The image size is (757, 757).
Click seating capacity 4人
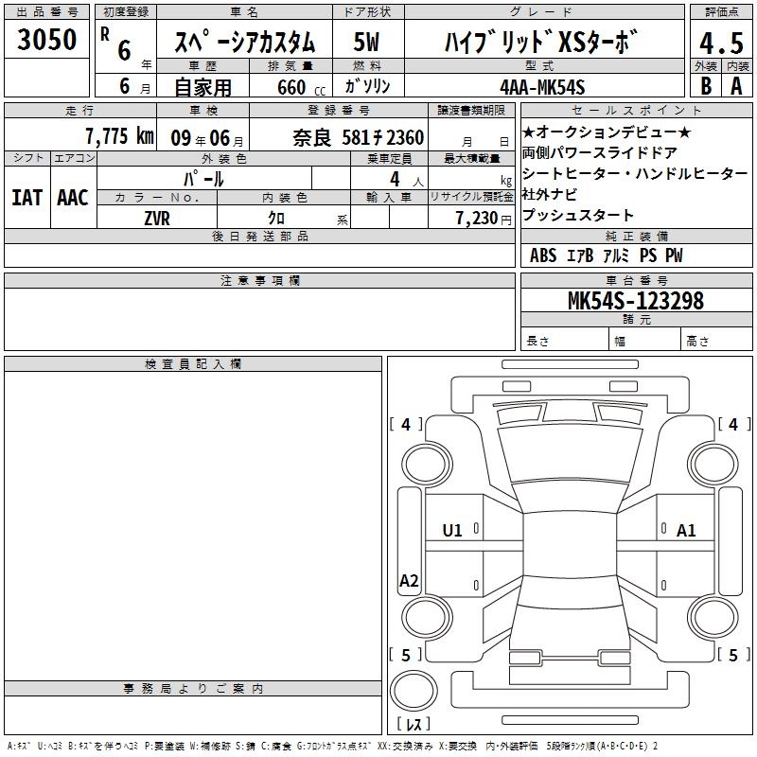(407, 180)
